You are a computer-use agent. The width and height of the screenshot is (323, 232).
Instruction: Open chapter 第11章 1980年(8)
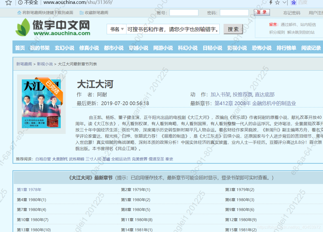(x=137, y=220)
